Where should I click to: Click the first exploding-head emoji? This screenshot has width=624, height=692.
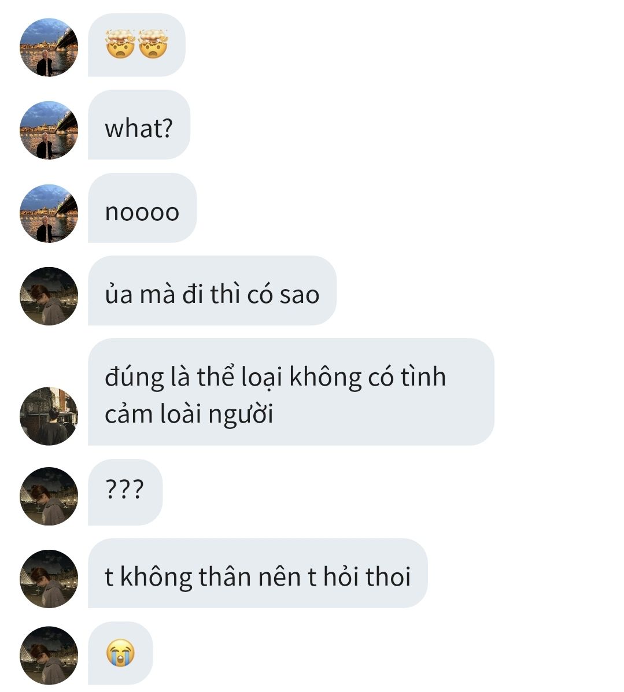[120, 44]
